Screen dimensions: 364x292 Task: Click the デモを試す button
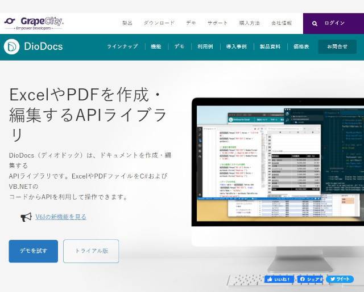click(34, 251)
